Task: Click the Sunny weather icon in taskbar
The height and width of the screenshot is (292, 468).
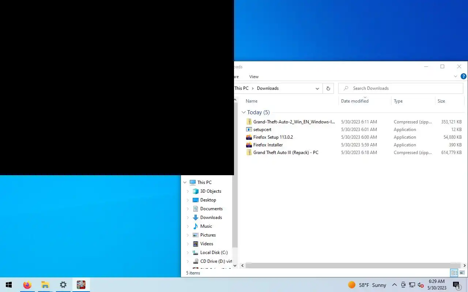Action: (x=351, y=285)
